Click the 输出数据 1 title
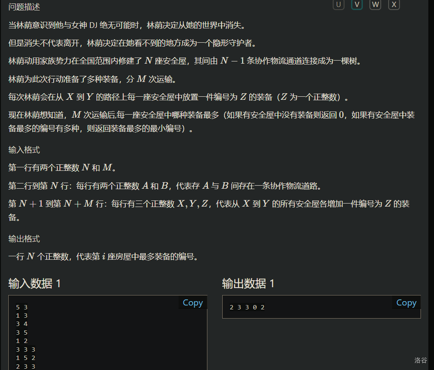The width and height of the screenshot is (434, 370). coord(248,284)
